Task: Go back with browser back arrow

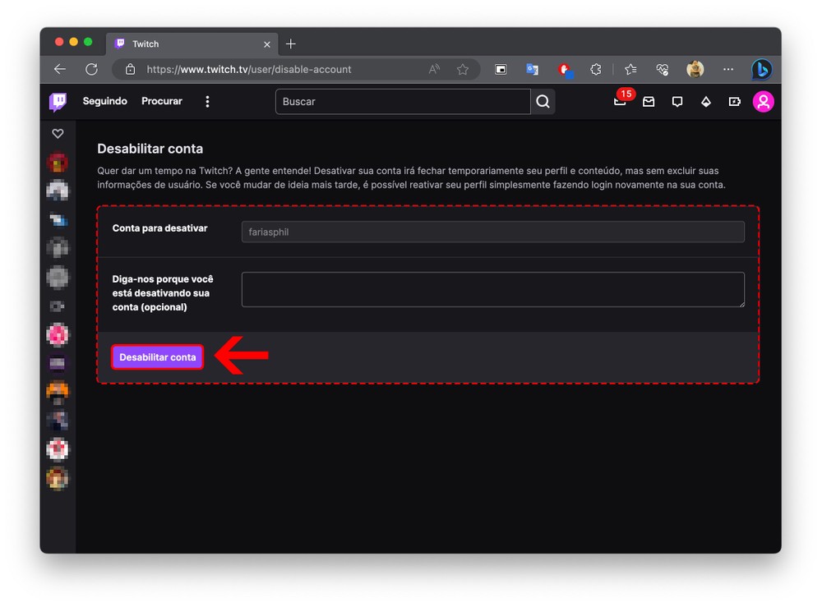Action: [x=60, y=69]
